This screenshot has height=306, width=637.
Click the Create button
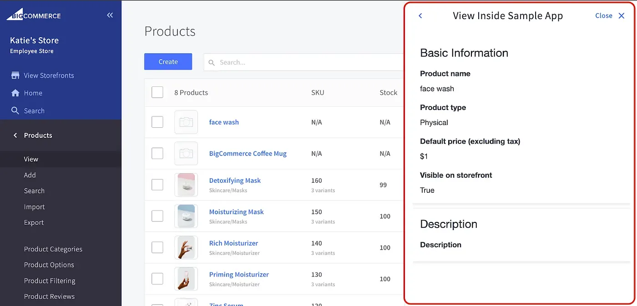click(x=168, y=62)
